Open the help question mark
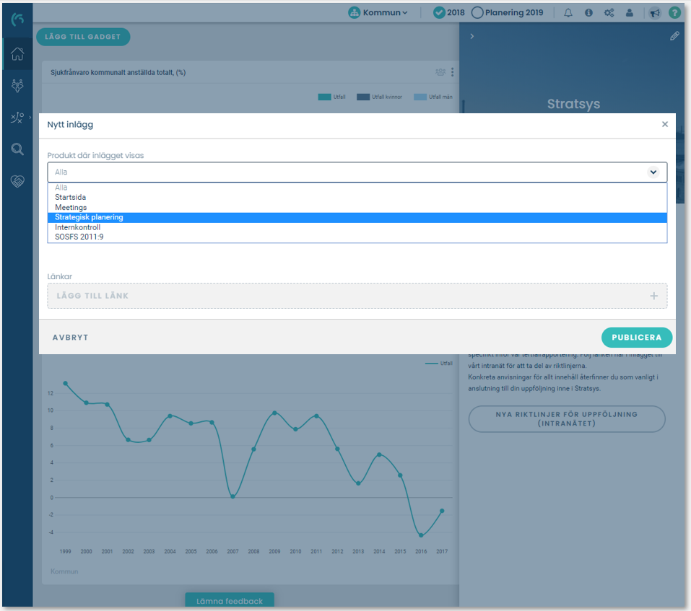The height and width of the screenshot is (611, 691). [674, 13]
